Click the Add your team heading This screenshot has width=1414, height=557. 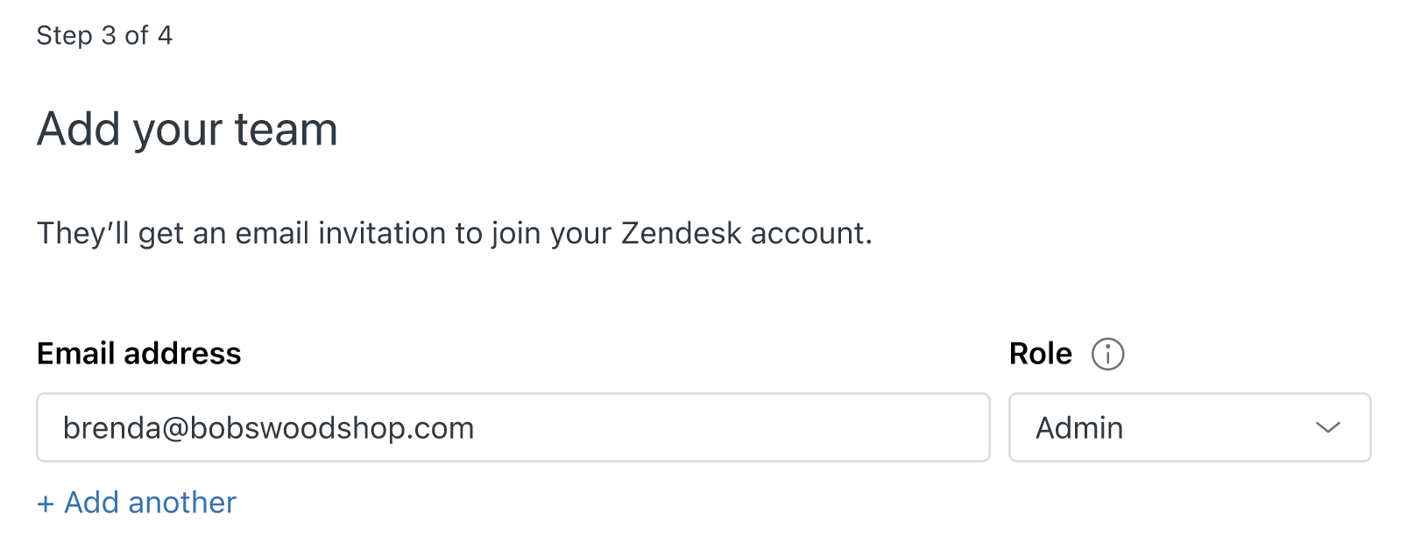click(187, 130)
